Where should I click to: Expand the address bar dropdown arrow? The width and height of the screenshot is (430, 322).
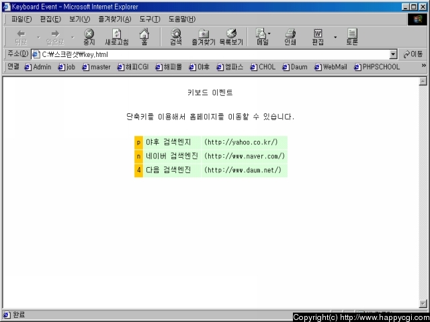click(394, 54)
